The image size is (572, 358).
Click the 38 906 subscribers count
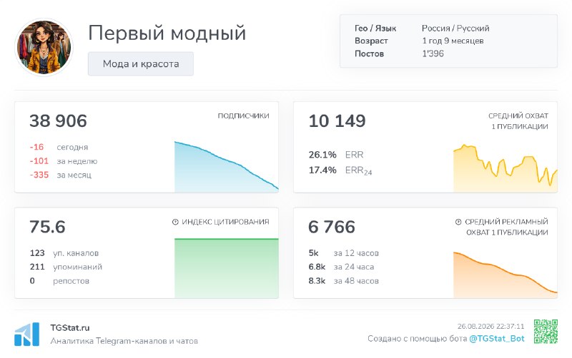tap(58, 121)
